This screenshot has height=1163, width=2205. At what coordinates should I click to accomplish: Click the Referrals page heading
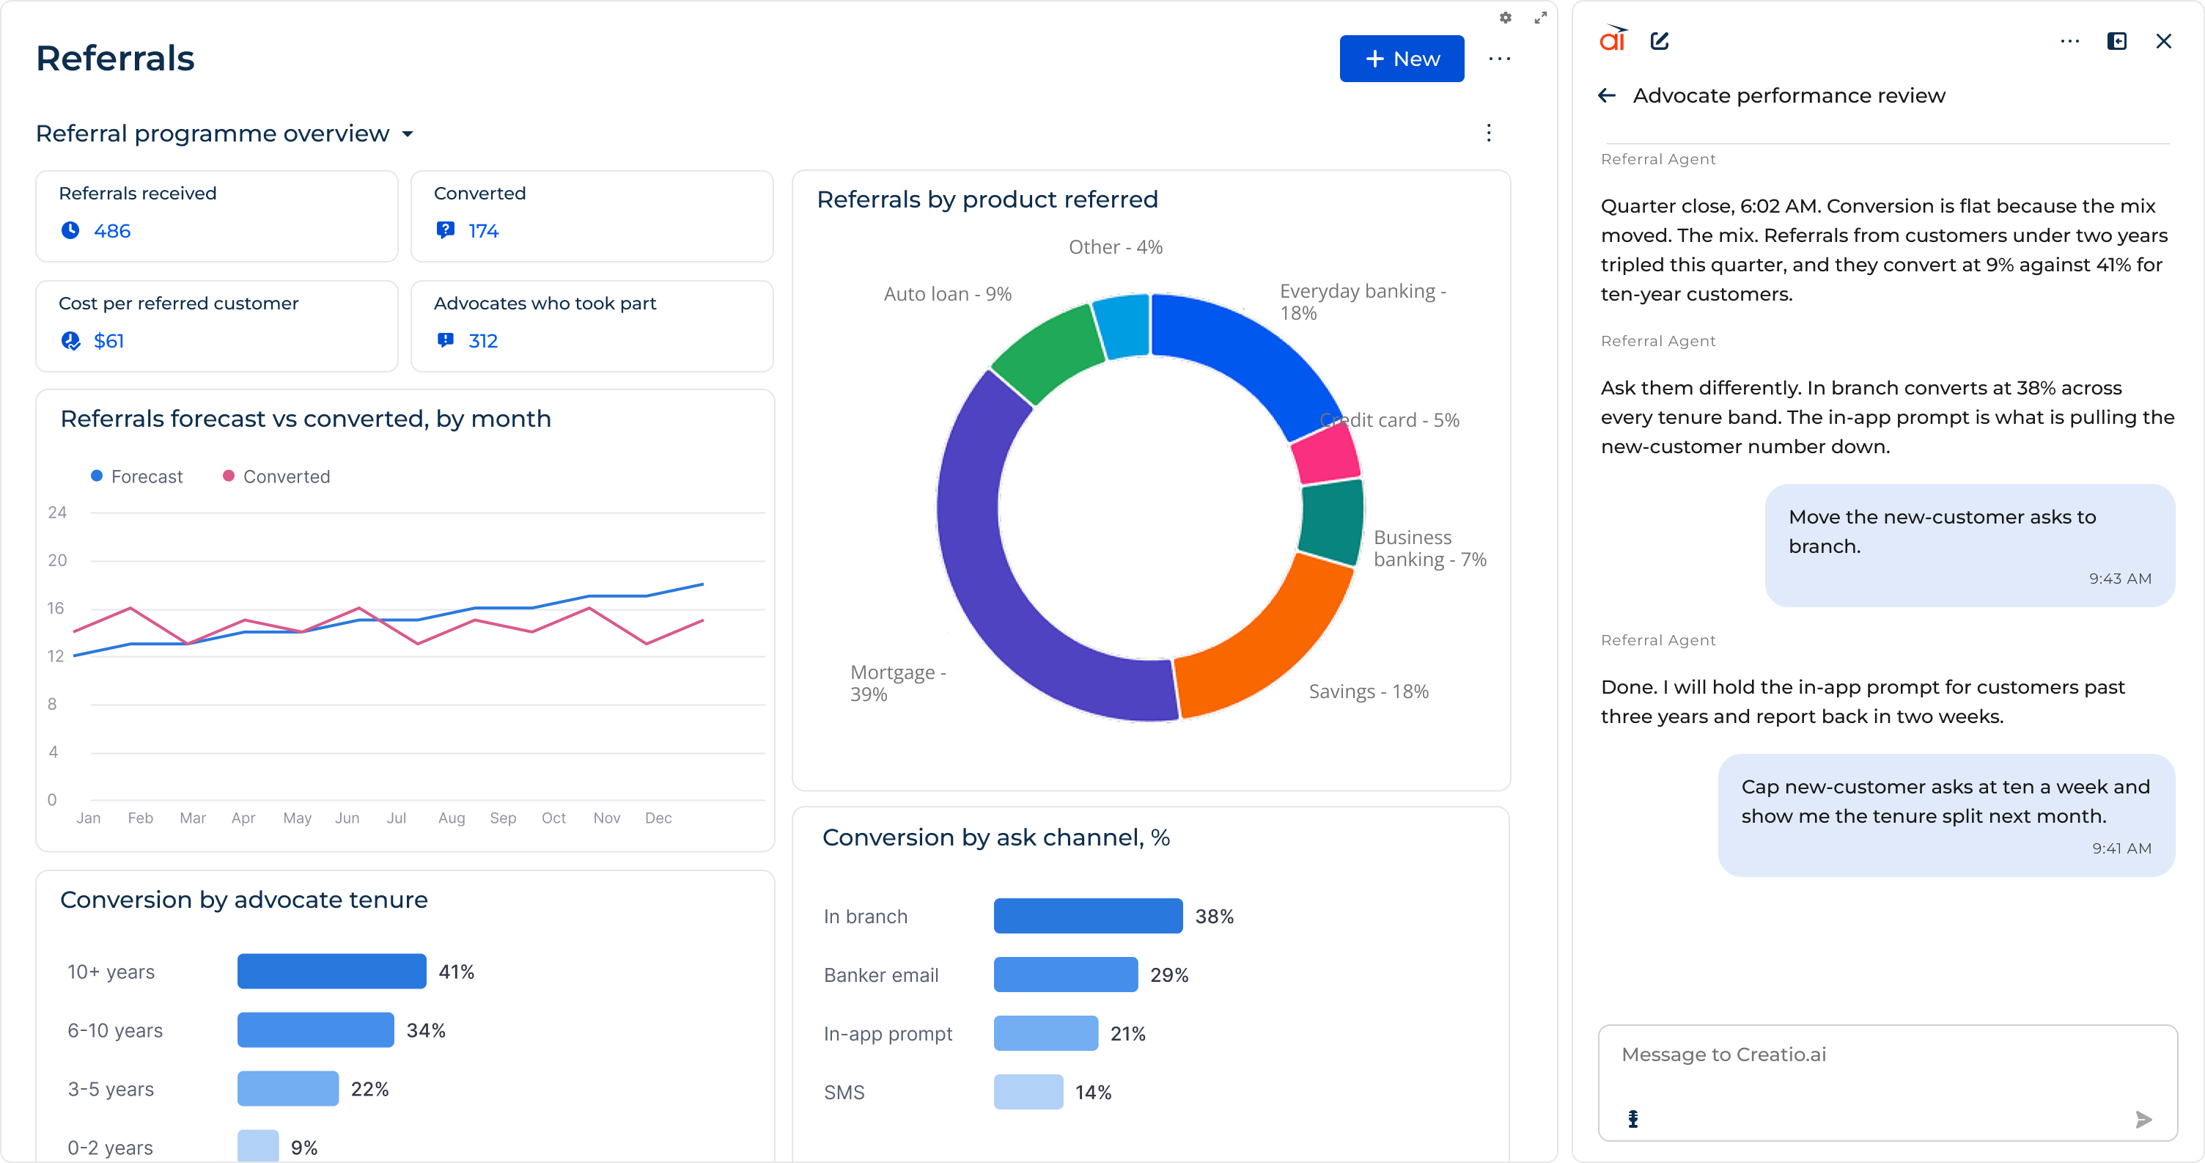tap(116, 58)
